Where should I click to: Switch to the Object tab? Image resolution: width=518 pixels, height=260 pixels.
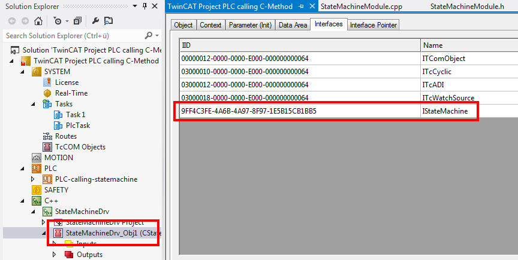click(x=183, y=25)
